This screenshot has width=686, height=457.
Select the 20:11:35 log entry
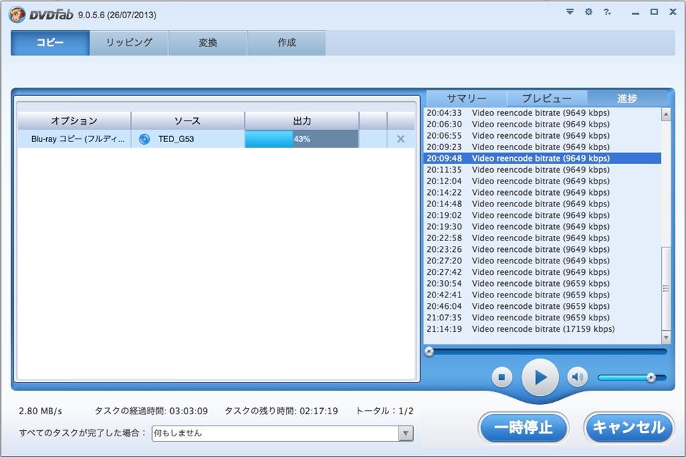click(543, 170)
